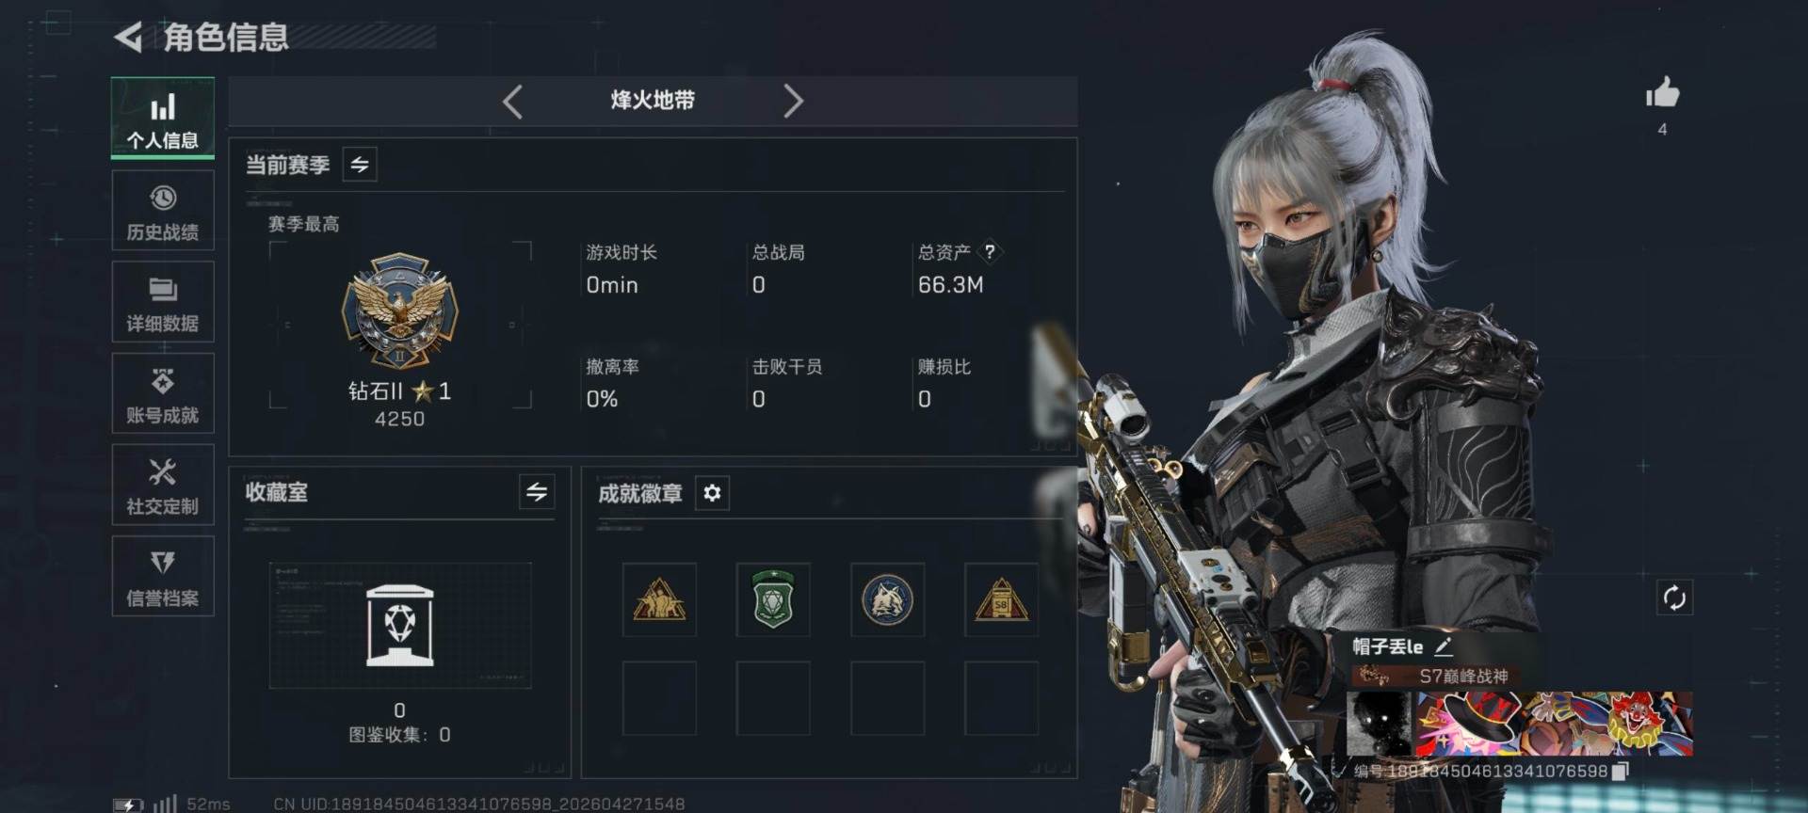Click the 总资产 question mark help
This screenshot has height=813, width=1808.
tap(990, 251)
